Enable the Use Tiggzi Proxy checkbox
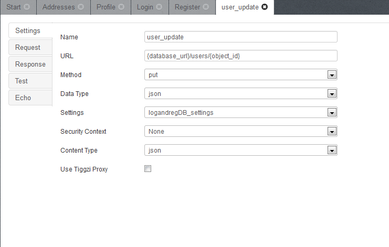Viewport: 389px width, 247px height. click(x=148, y=169)
